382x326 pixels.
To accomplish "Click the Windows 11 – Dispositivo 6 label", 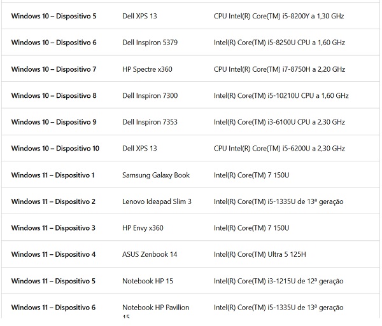I will point(53,308).
